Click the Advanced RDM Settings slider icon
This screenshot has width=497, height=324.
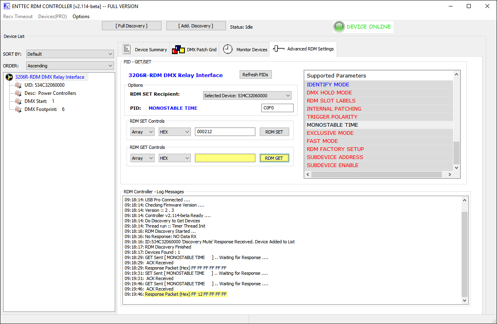(x=279, y=49)
